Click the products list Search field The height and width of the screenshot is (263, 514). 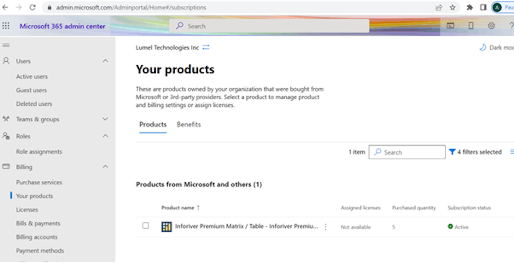click(407, 152)
